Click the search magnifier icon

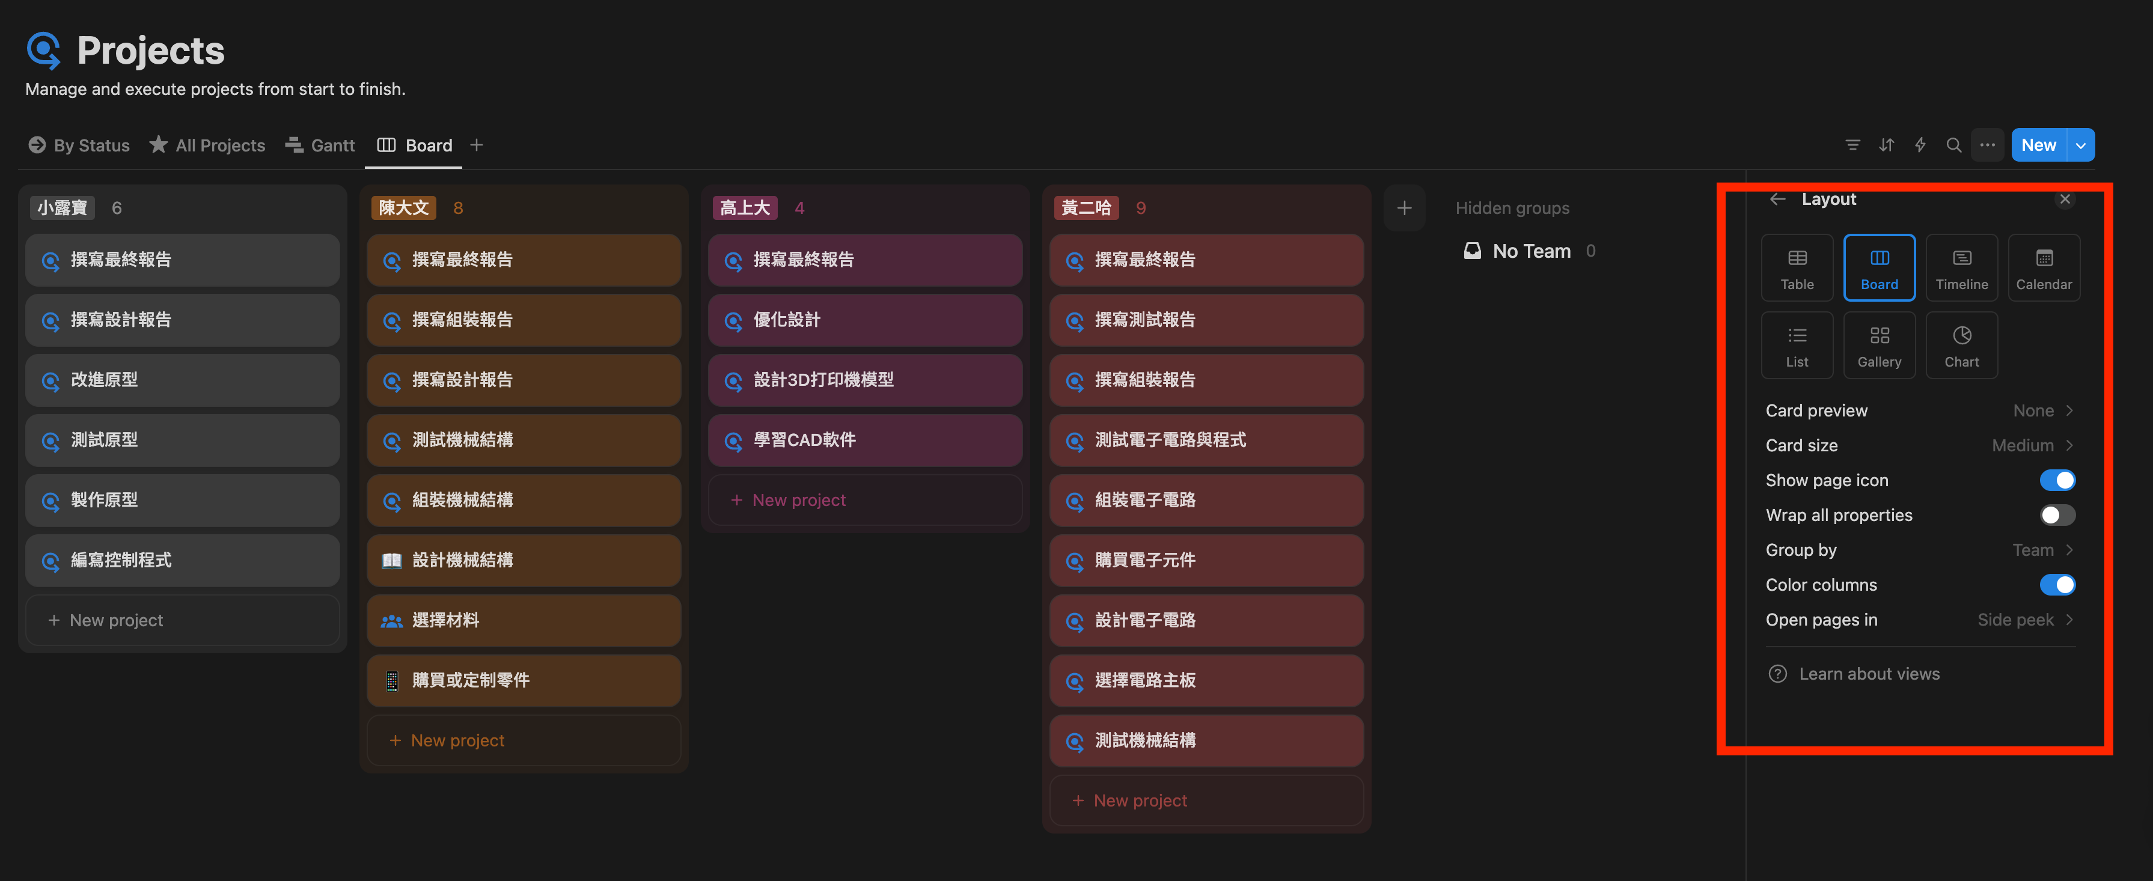click(x=1953, y=145)
